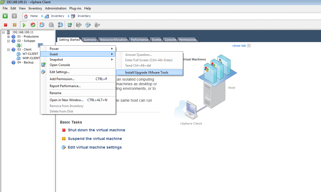Click the Home house icon in breadcrumb
This screenshot has width=321, height=192.
click(26, 16)
